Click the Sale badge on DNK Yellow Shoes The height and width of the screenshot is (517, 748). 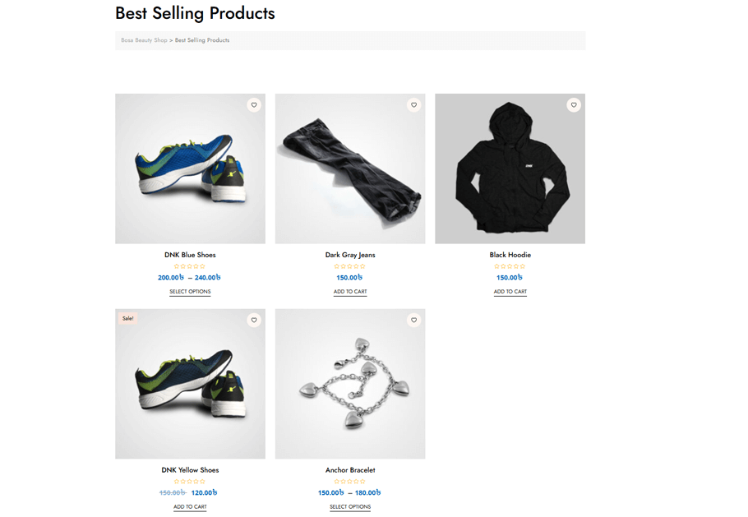(x=127, y=317)
